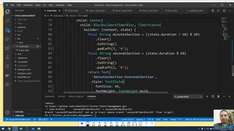The height and width of the screenshot is (131, 234).
Task: Open Chrome from the taskbar
Action: click(x=9, y=128)
